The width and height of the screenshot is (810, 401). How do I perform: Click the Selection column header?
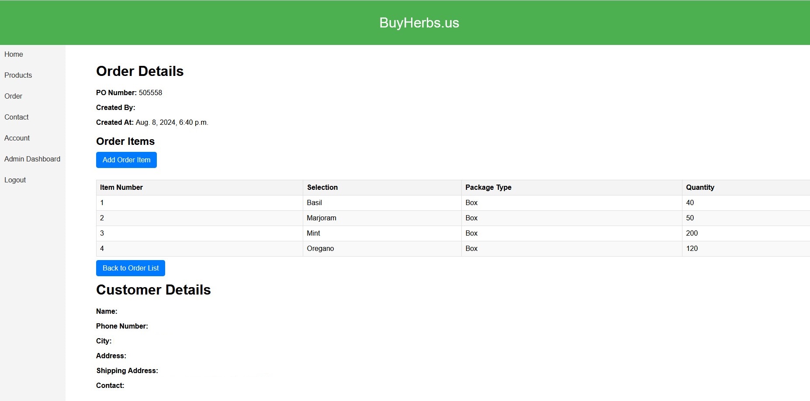pyautogui.click(x=322, y=187)
